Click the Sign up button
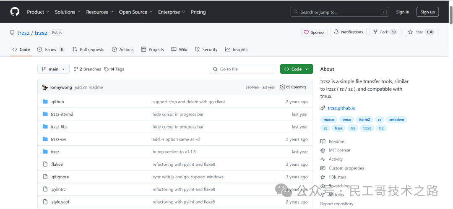 coord(427,12)
